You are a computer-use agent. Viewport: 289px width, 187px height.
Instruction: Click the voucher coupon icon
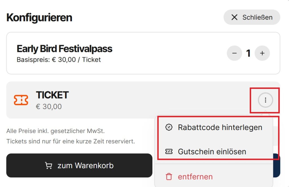169,152
